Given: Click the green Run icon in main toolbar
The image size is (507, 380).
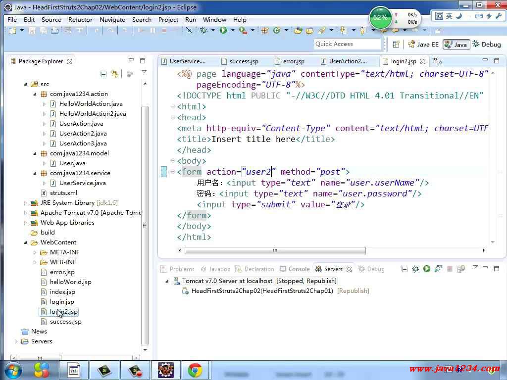Looking at the screenshot, I should pos(223,30).
